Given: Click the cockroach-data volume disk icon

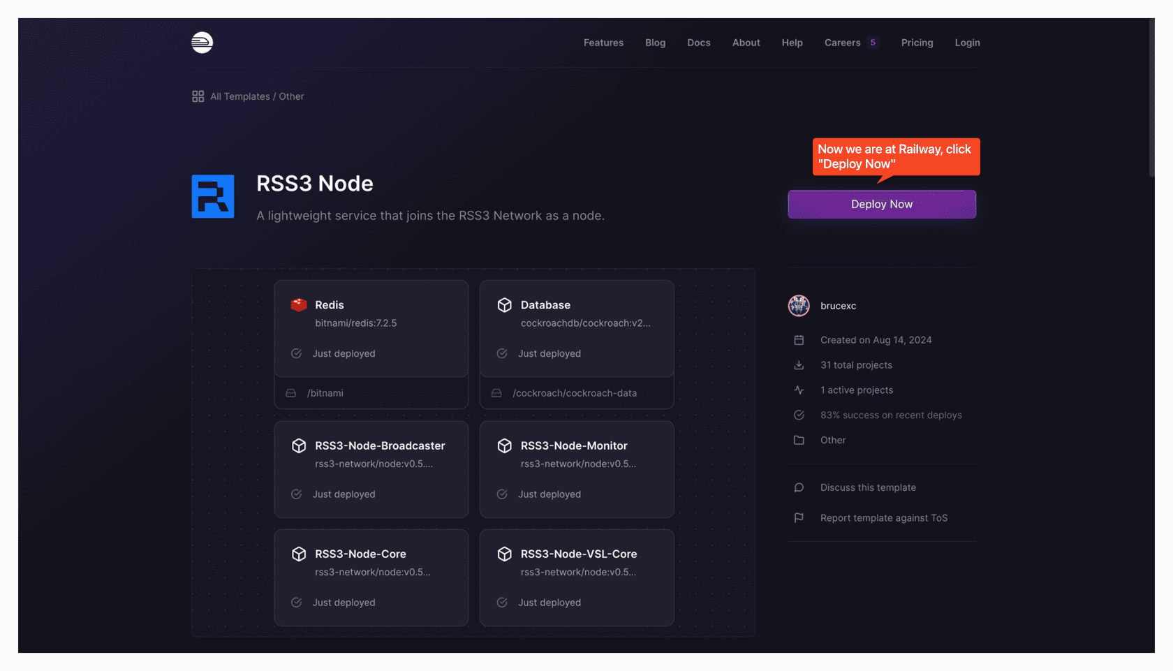Looking at the screenshot, I should [x=496, y=393].
